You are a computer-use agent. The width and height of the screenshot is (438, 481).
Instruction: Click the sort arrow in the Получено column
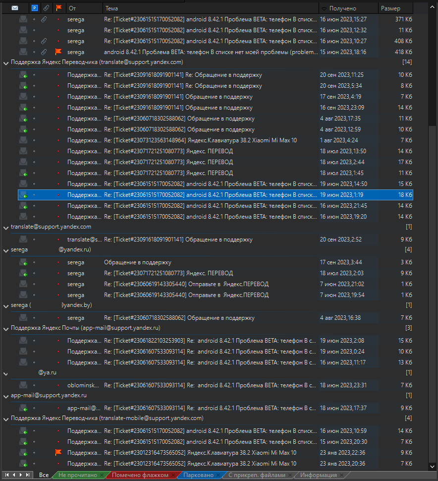tap(324, 9)
